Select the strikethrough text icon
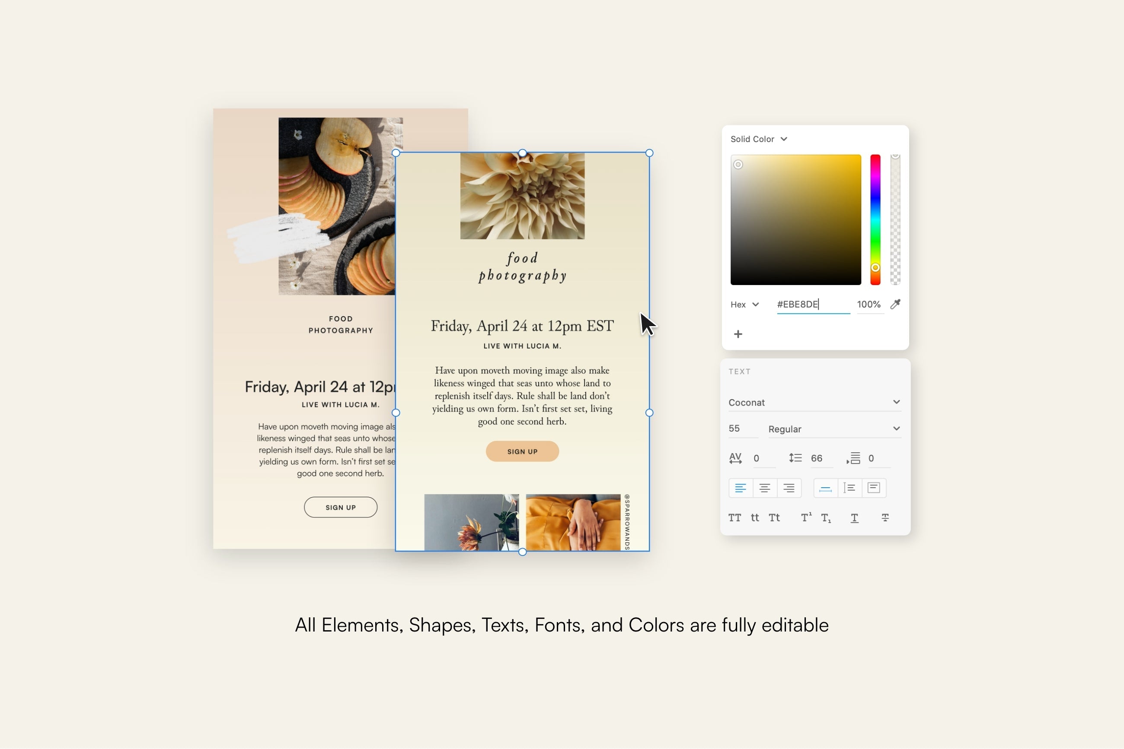Screen dimensions: 1124x749 [x=885, y=517]
